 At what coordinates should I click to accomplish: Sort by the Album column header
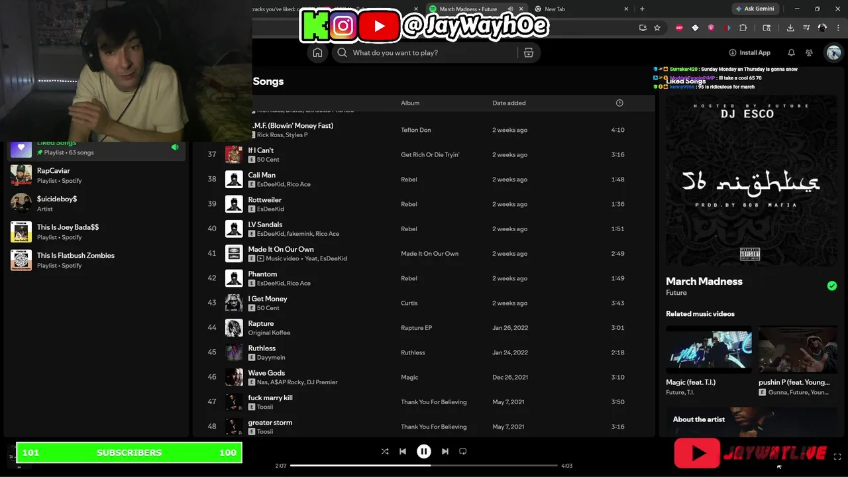[x=410, y=103]
